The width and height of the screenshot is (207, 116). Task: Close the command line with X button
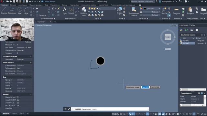pos(66,109)
